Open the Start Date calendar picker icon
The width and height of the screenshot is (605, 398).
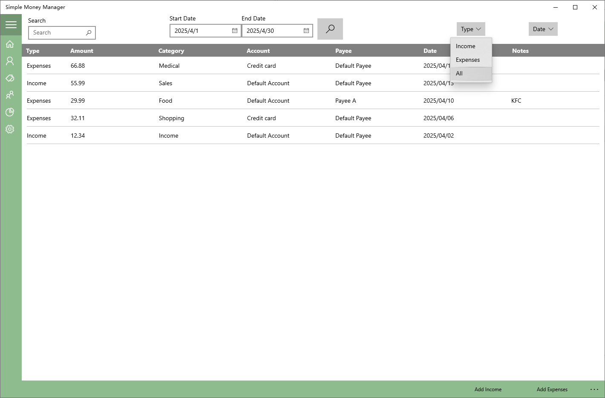coord(235,31)
